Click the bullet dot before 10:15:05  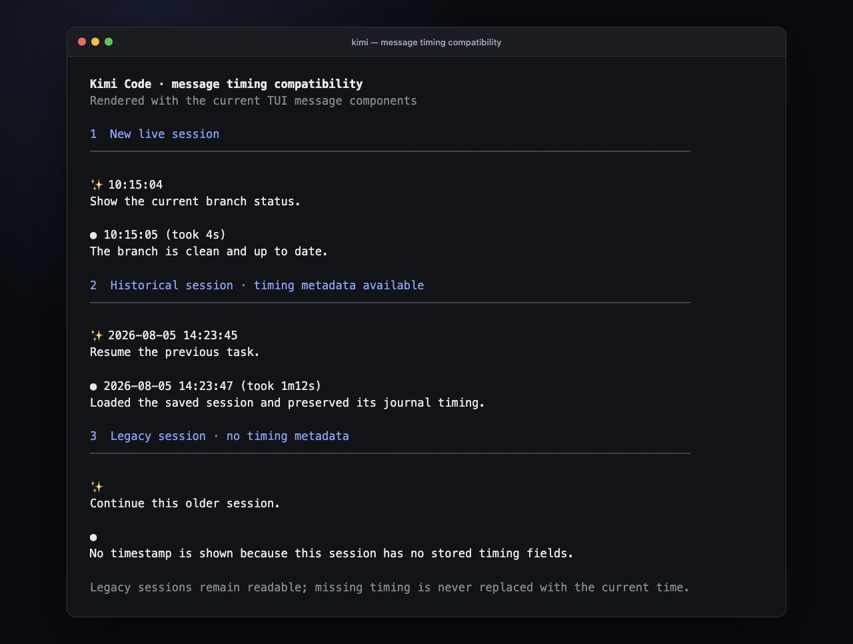coord(93,235)
